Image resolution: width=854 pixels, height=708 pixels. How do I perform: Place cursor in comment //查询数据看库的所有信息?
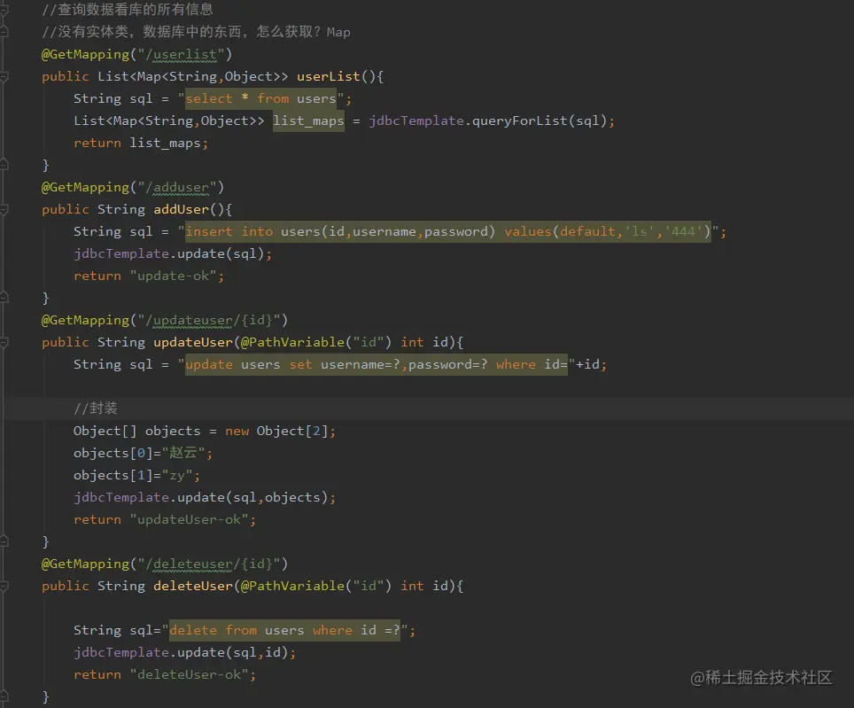[x=128, y=9]
